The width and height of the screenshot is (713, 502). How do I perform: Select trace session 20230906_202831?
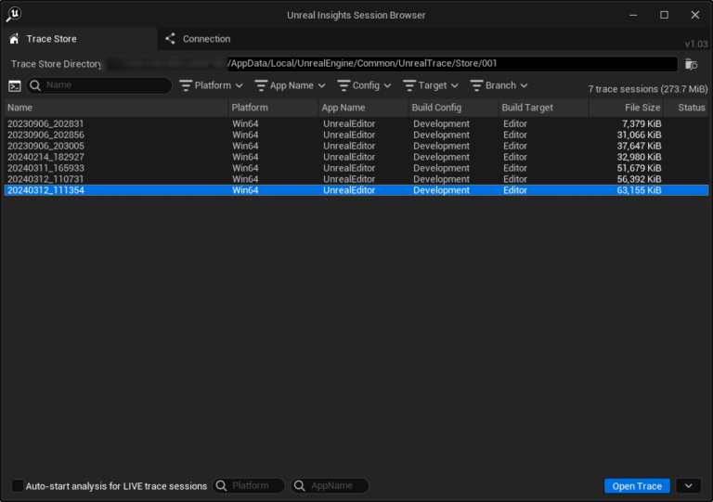point(45,124)
